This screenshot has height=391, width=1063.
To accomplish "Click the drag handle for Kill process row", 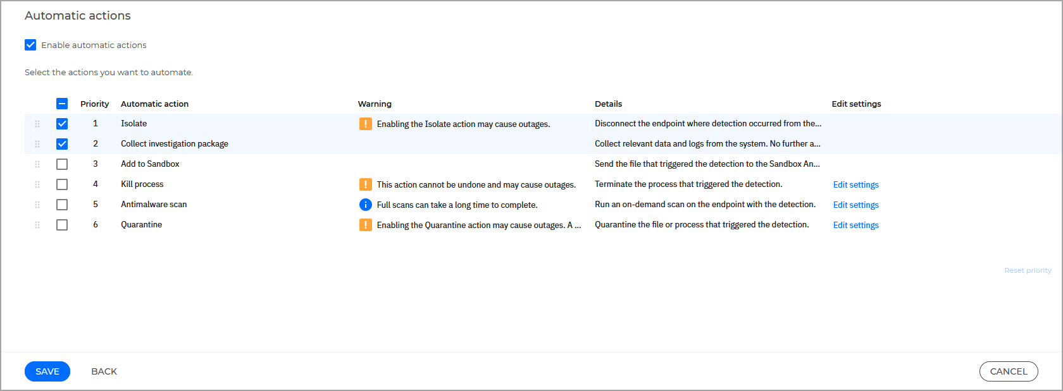I will pyautogui.click(x=37, y=184).
